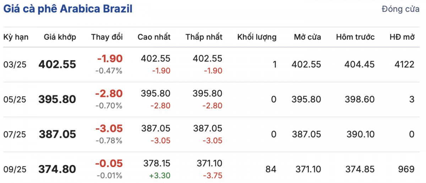Click the 'Hôm trước' column header
The height and width of the screenshot is (183, 426).
coord(355,37)
